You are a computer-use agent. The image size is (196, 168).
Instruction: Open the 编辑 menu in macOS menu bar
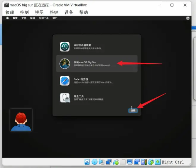click(32, 18)
